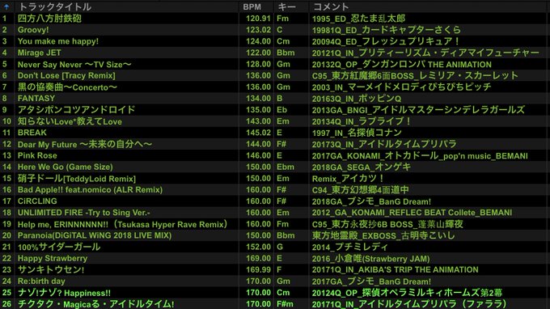Select track 100%サイダーガール

pos(59,247)
